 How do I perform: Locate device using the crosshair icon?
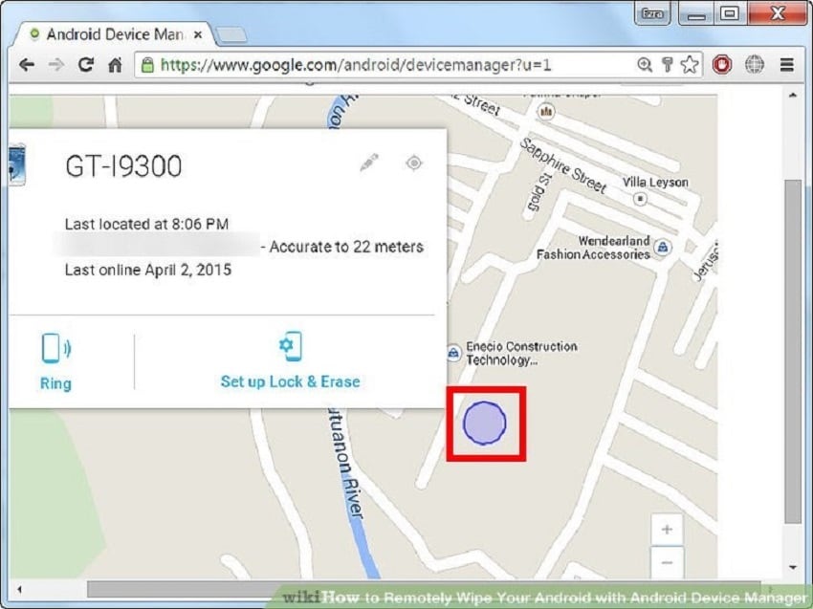[x=414, y=163]
